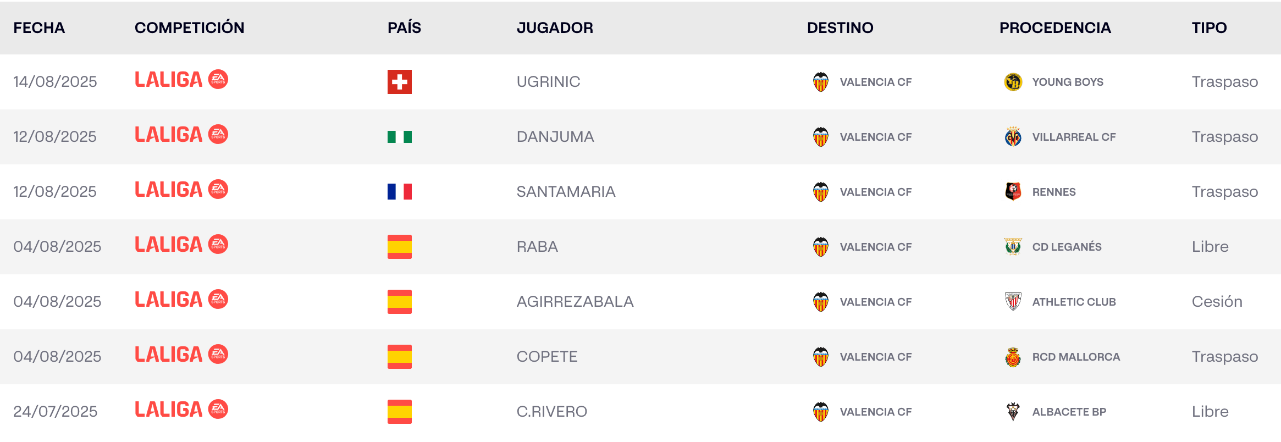The height and width of the screenshot is (442, 1281).
Task: Click LALIGA logo in the Danjuma row
Action: coord(181,135)
